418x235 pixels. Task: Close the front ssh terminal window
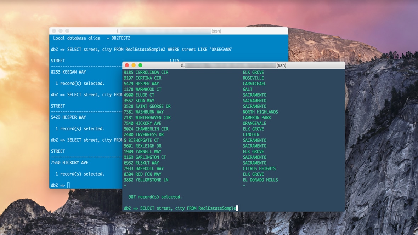[127, 65]
